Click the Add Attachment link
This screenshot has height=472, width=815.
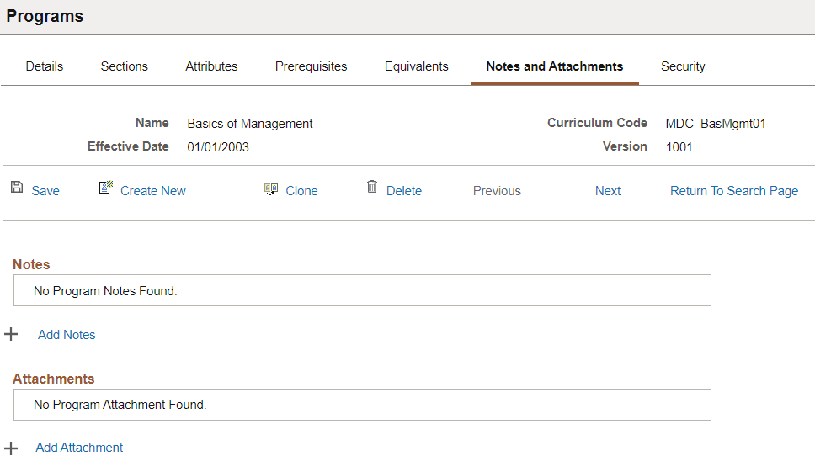tap(79, 448)
